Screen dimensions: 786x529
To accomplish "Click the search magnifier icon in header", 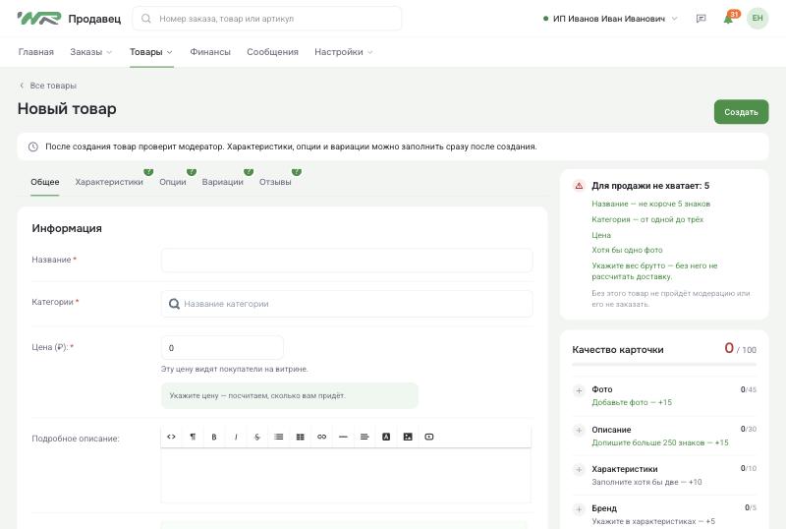I will (x=145, y=19).
